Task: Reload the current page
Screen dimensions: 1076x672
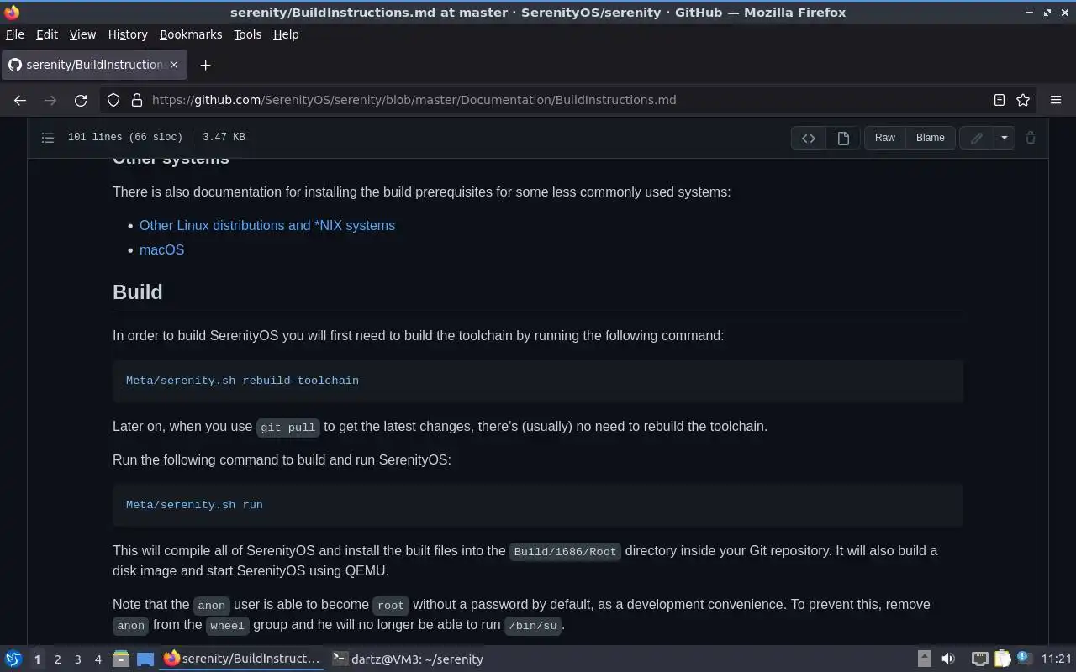Action: click(x=81, y=100)
